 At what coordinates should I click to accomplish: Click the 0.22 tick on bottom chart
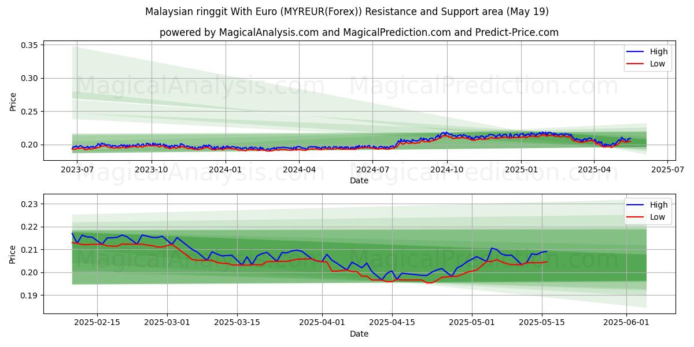pos(29,227)
